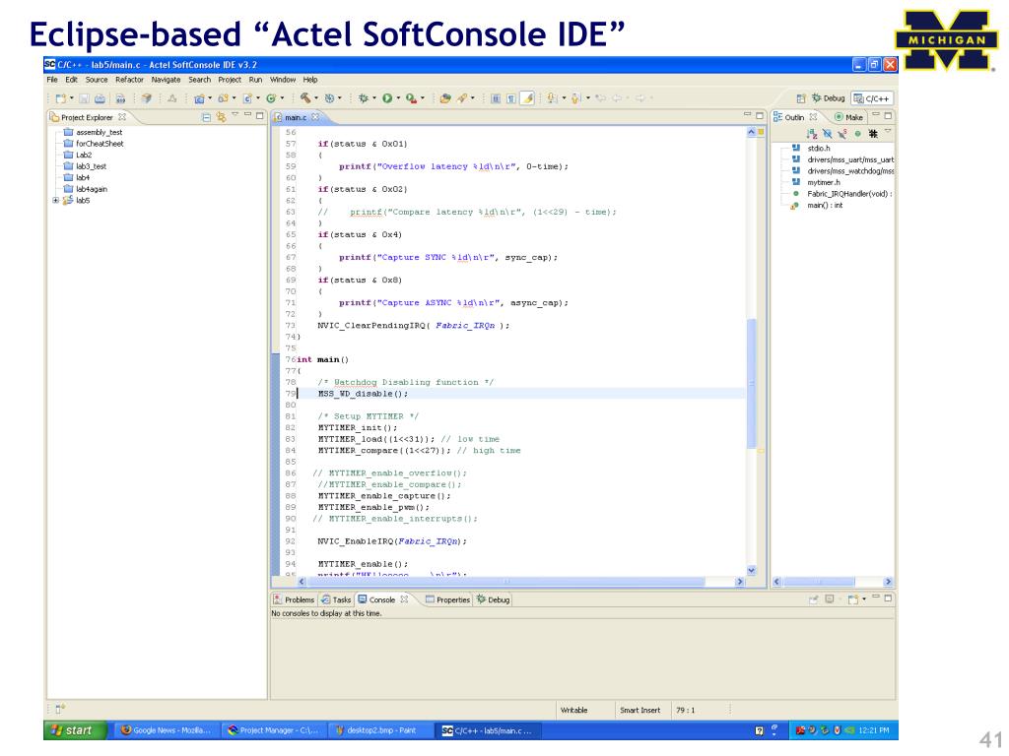Click the Hide Static Members icon in Outline
Viewport: 1009px width, 756px height.
click(x=842, y=134)
